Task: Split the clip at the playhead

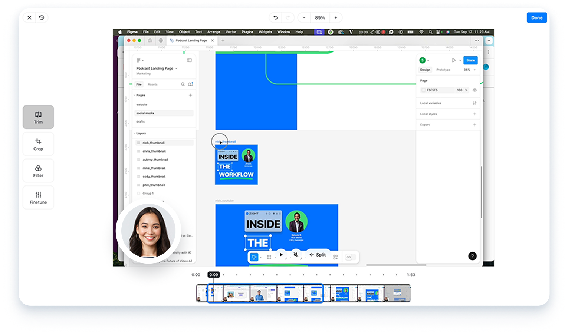Action: coord(318,255)
